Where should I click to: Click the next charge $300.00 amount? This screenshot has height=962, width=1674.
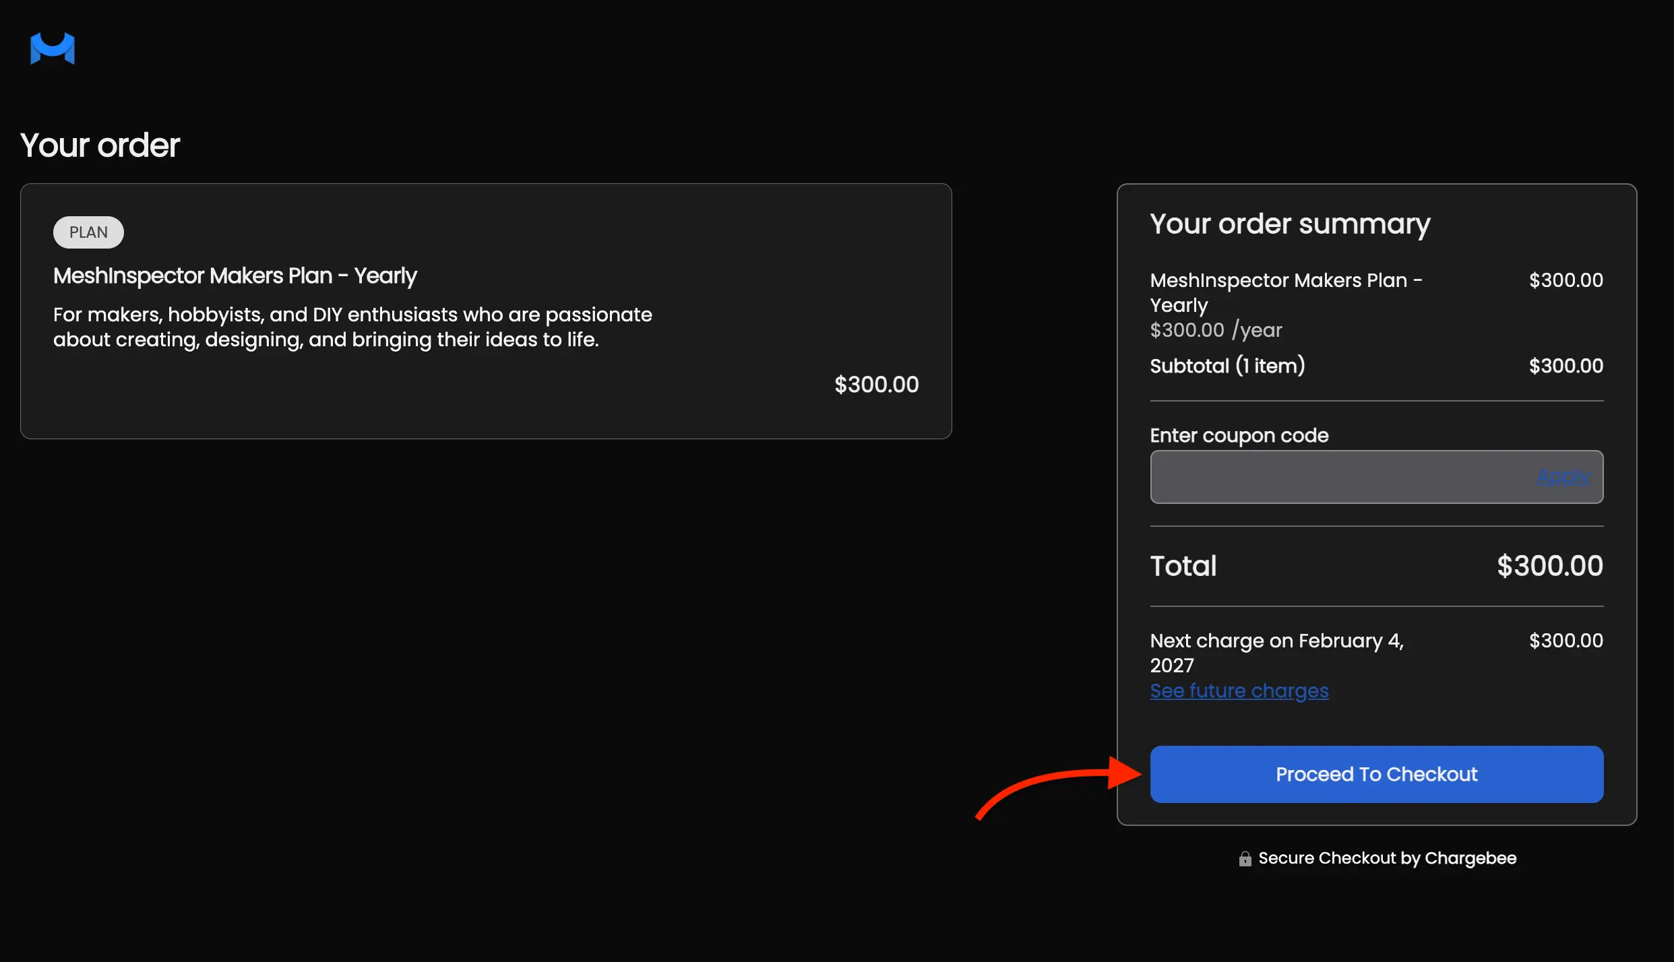coord(1565,641)
